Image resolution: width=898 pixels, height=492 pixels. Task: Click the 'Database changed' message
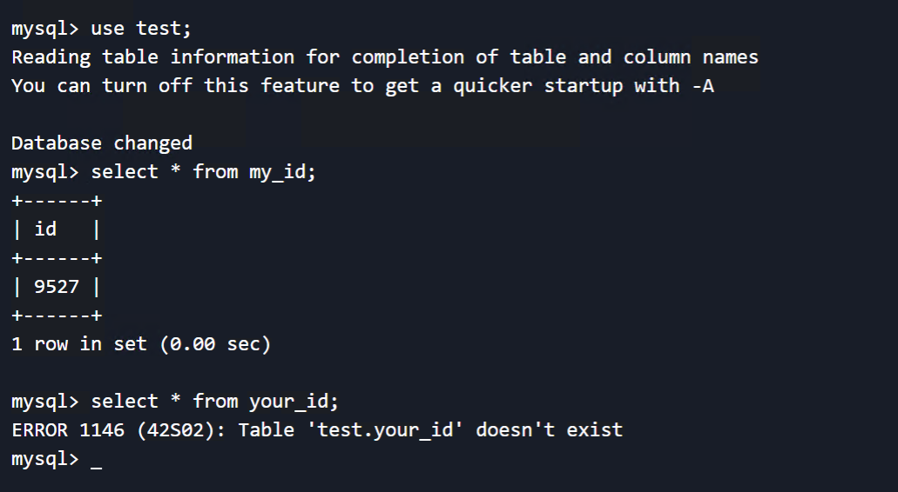(102, 143)
